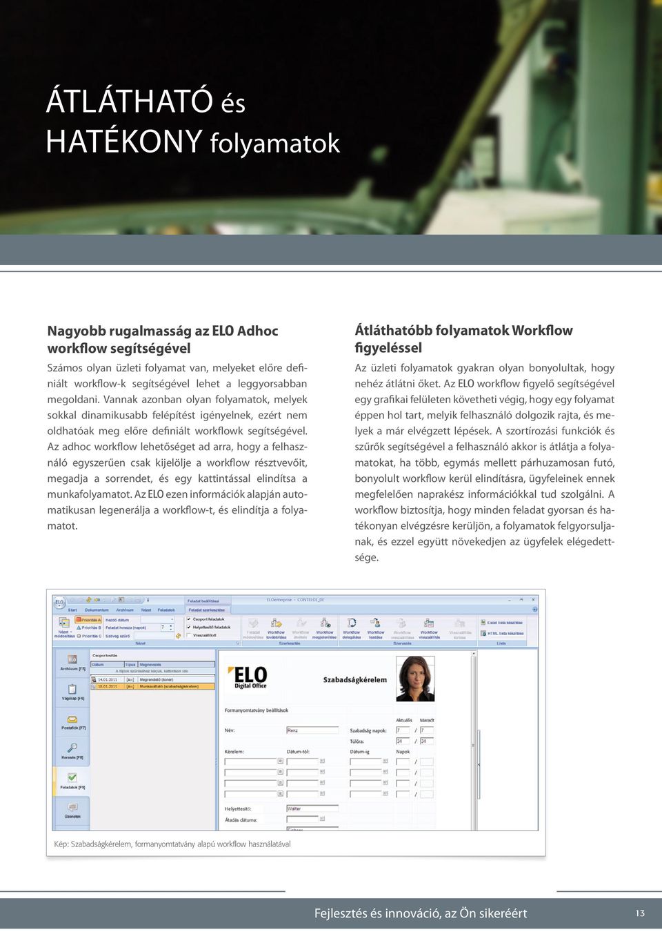Screen dimensions: 662x932
Task: Click the help icon below the window controls
Action: pyautogui.click(x=534, y=610)
